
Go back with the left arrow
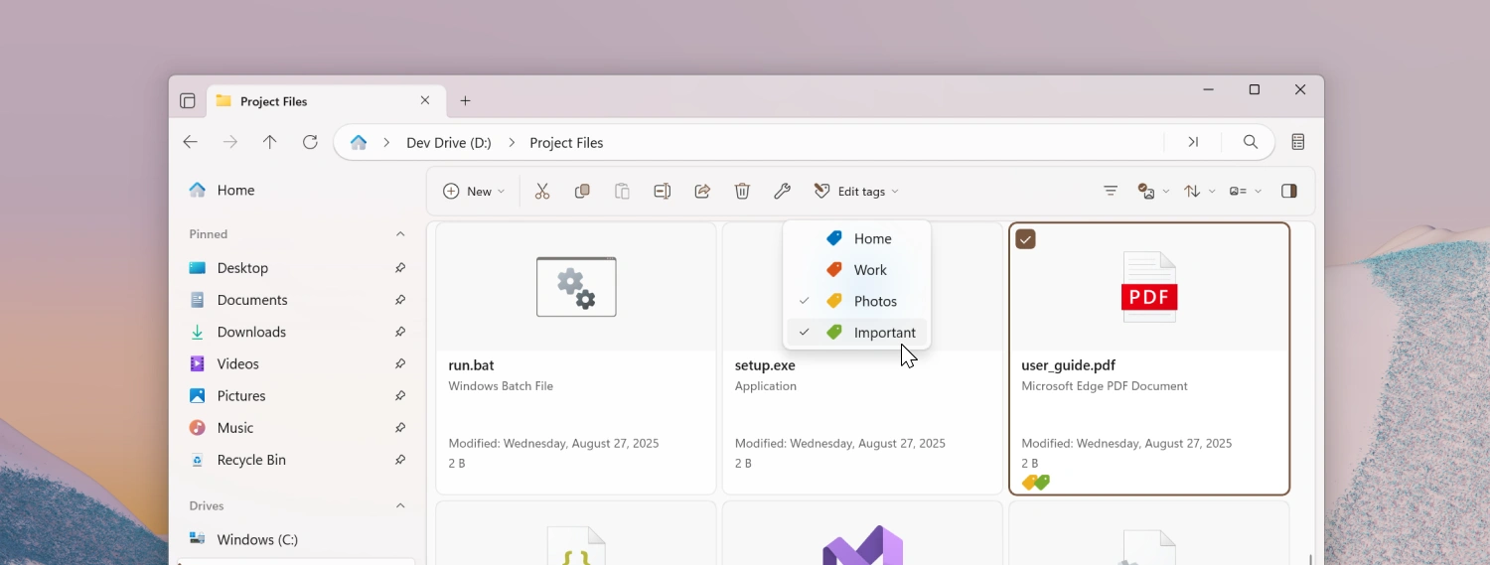[x=191, y=142]
